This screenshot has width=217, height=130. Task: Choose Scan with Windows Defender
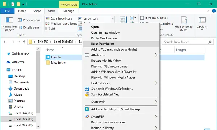pyautogui.click(x=121, y=89)
